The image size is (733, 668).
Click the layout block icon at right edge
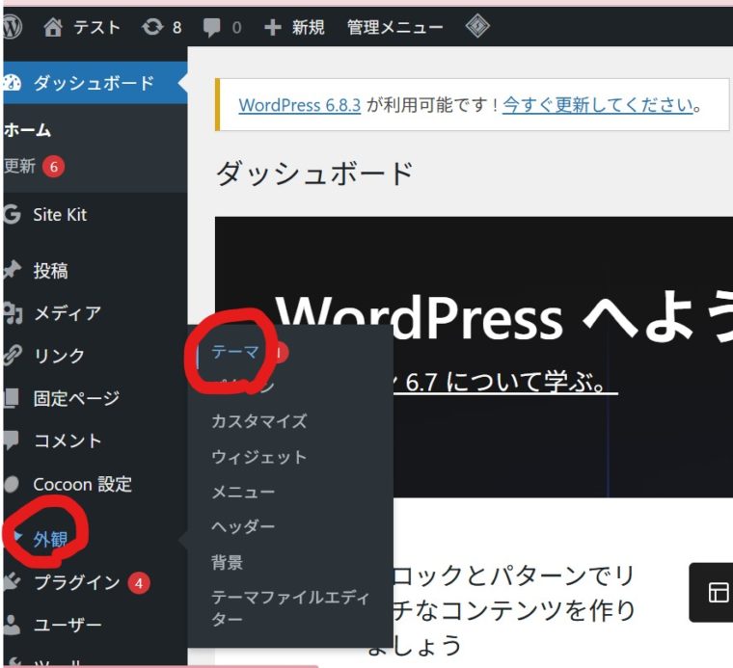[718, 592]
